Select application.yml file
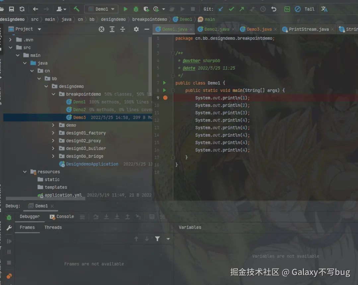 pos(63,195)
